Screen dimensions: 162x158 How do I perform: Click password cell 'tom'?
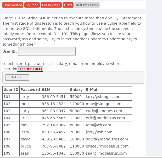click(x=30, y=125)
